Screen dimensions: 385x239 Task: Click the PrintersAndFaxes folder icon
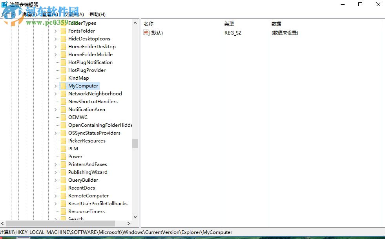(63, 164)
